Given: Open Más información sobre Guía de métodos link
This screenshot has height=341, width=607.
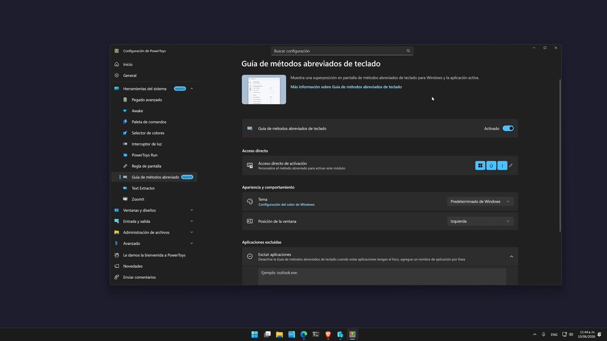Looking at the screenshot, I should pos(346,87).
